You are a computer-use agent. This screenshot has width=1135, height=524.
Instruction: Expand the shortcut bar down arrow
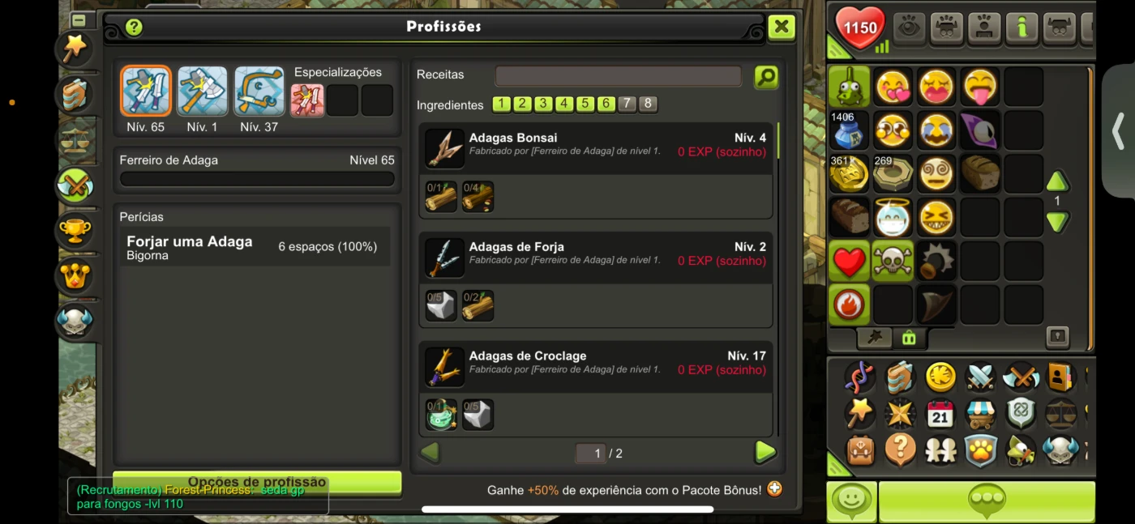[x=1057, y=221]
